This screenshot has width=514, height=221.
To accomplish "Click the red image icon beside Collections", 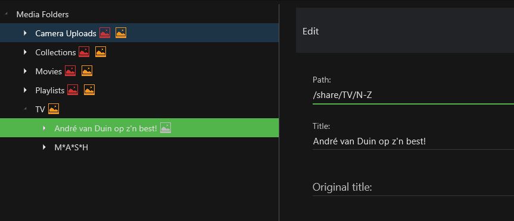I will (x=84, y=52).
